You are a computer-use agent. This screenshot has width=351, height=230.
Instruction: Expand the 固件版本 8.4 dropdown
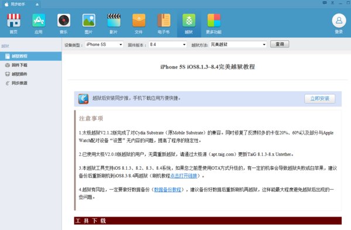pyautogui.click(x=168, y=44)
